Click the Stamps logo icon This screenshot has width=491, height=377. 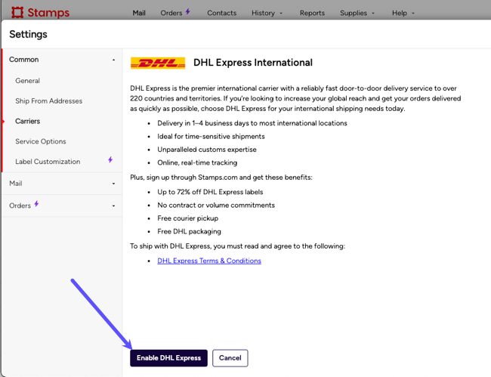click(x=17, y=13)
